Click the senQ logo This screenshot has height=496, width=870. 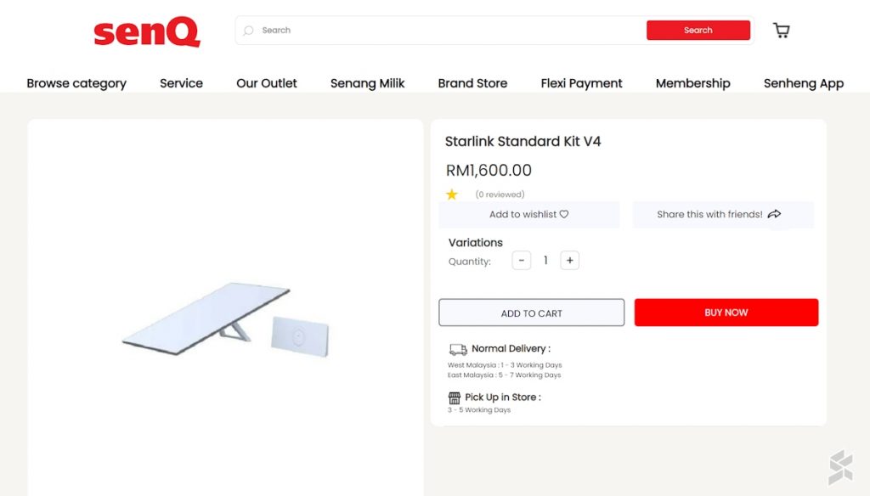[x=147, y=32]
